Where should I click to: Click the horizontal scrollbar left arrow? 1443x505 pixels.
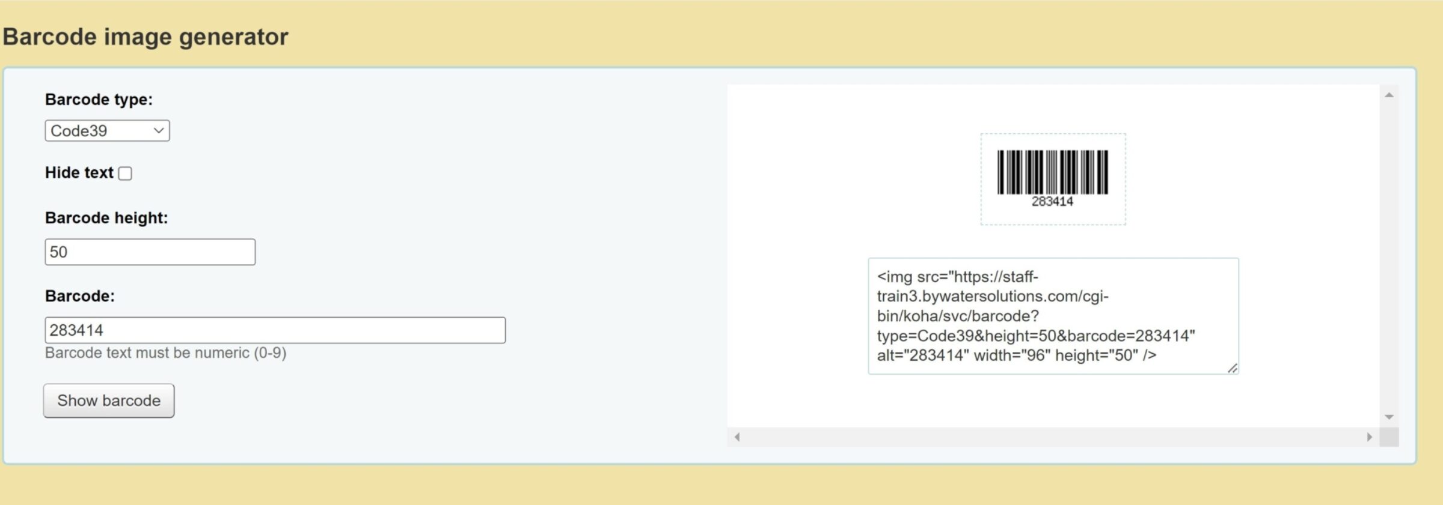[x=737, y=437]
